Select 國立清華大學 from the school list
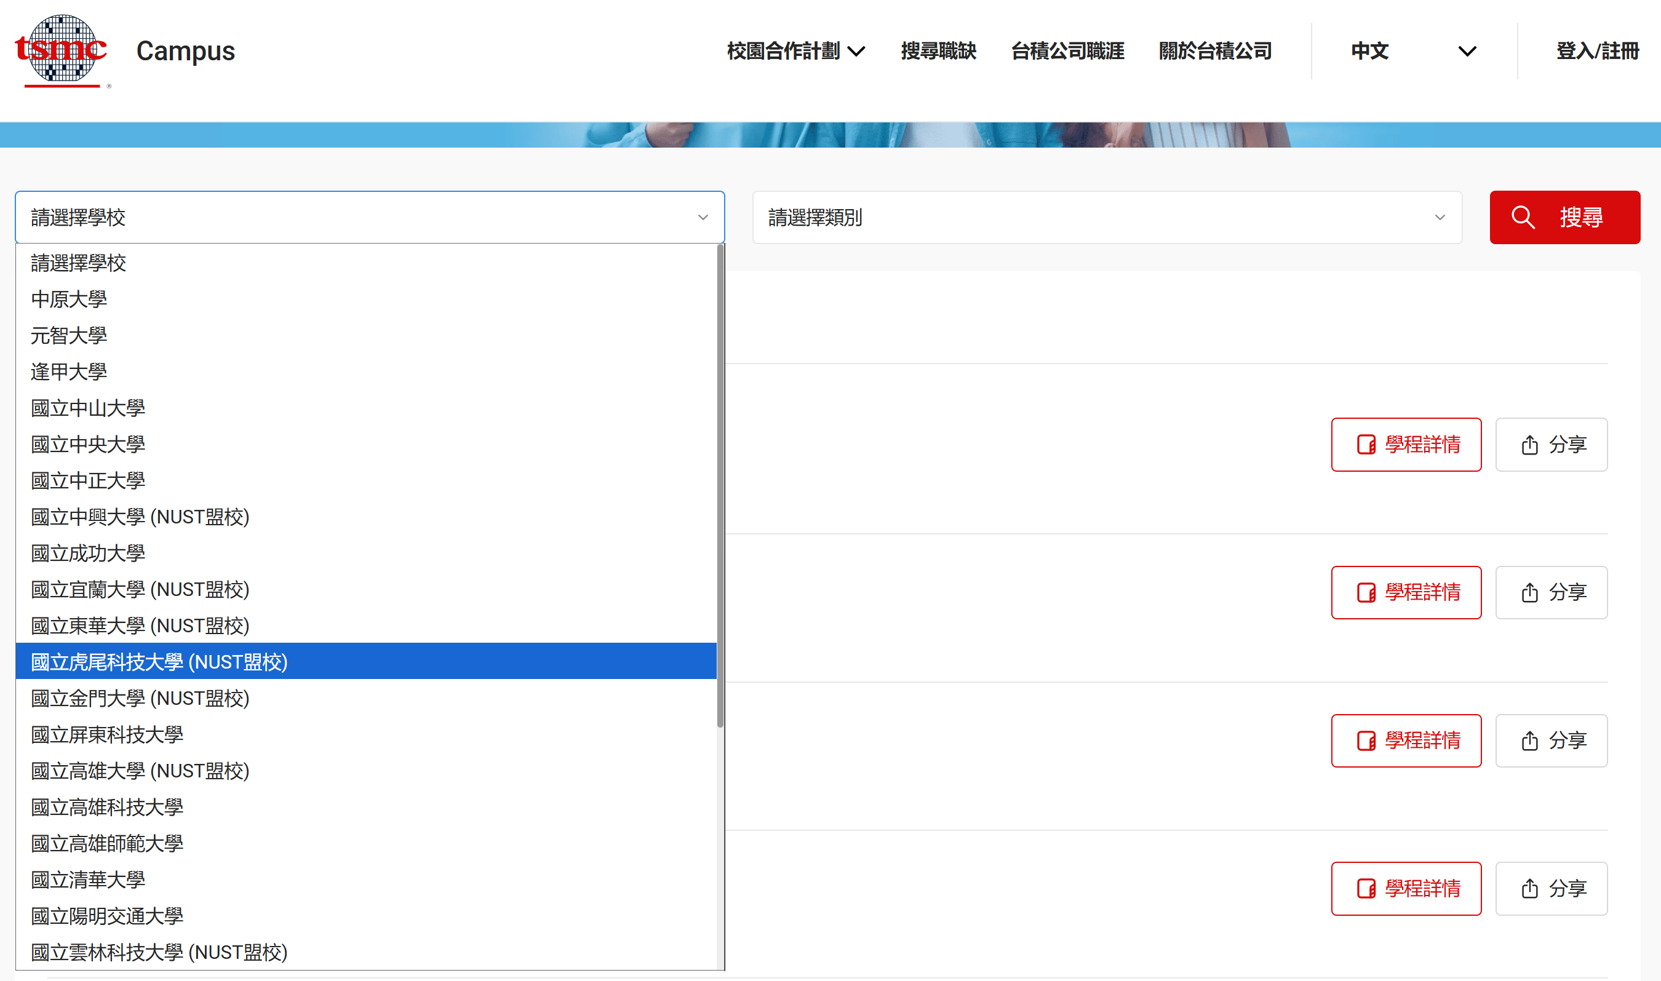1661x981 pixels. pyautogui.click(x=88, y=879)
